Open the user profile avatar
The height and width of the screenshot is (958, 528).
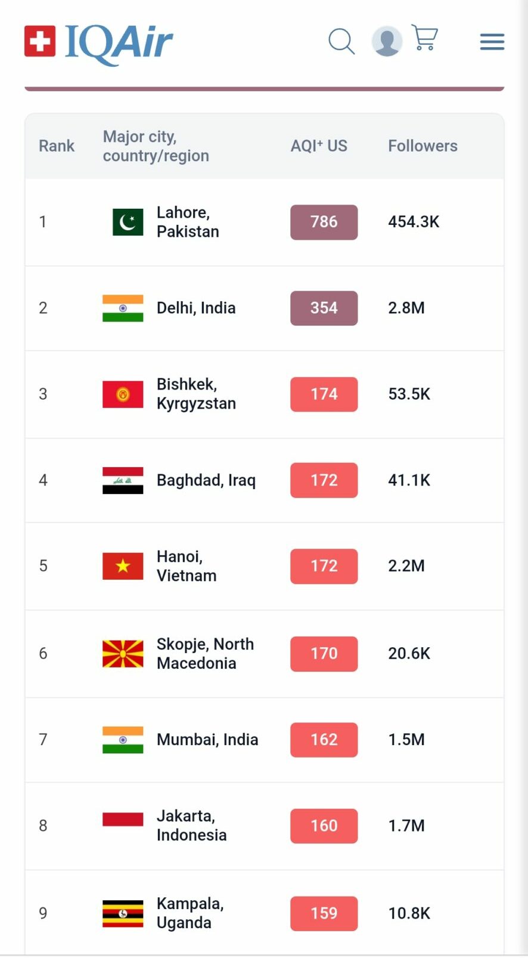[387, 41]
